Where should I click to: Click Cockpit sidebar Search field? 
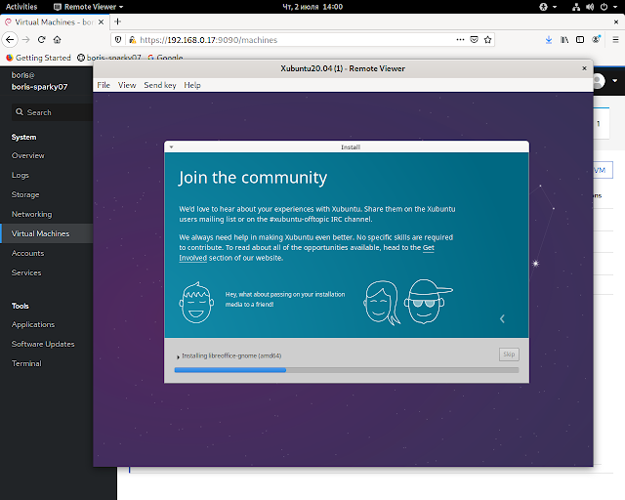pyautogui.click(x=52, y=112)
